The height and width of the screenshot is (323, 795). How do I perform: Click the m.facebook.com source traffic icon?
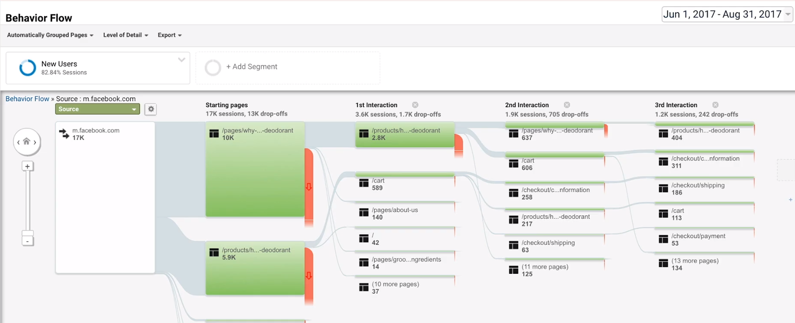pyautogui.click(x=64, y=134)
